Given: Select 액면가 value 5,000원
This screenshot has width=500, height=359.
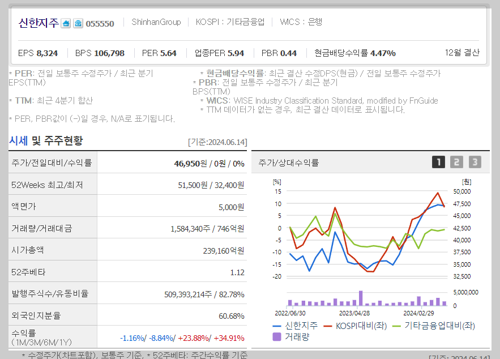Looking at the screenshot, I should (x=231, y=207).
